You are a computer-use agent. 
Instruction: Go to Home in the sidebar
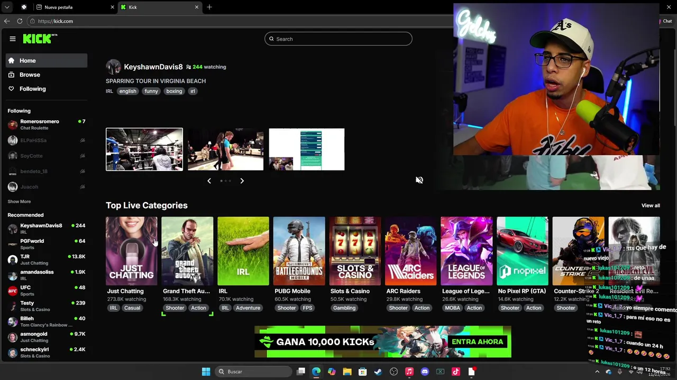click(x=47, y=61)
